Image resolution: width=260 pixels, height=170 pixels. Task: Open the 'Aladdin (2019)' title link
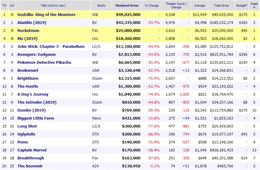click(x=32, y=22)
